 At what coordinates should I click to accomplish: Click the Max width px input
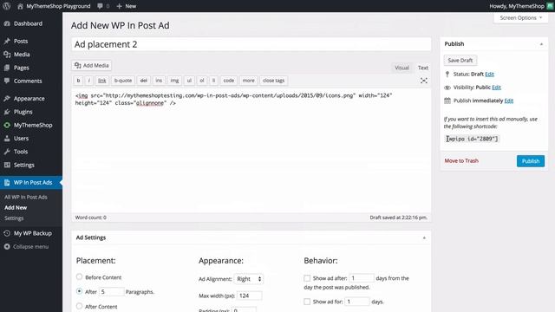point(250,296)
